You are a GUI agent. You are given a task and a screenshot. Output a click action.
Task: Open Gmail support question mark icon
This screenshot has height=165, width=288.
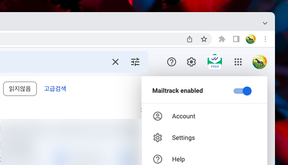point(172,62)
